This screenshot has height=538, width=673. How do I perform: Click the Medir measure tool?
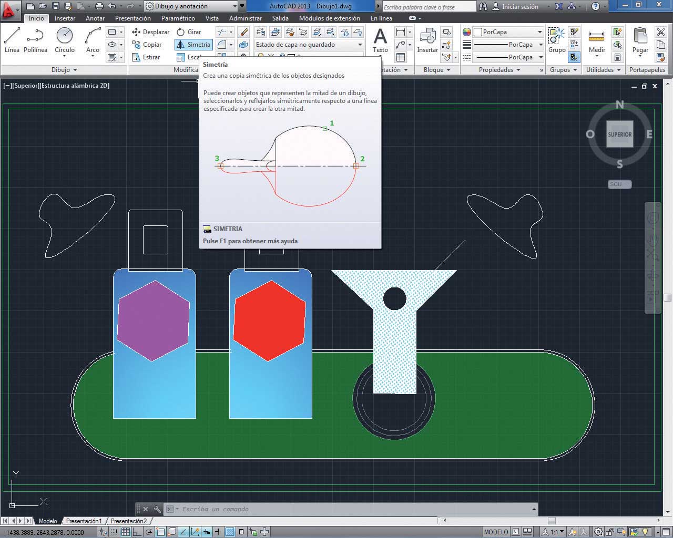597,40
